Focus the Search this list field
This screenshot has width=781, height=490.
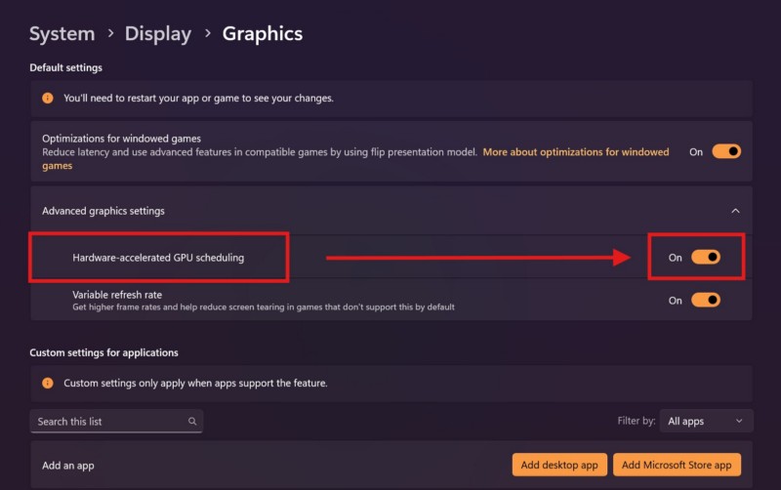coord(109,422)
